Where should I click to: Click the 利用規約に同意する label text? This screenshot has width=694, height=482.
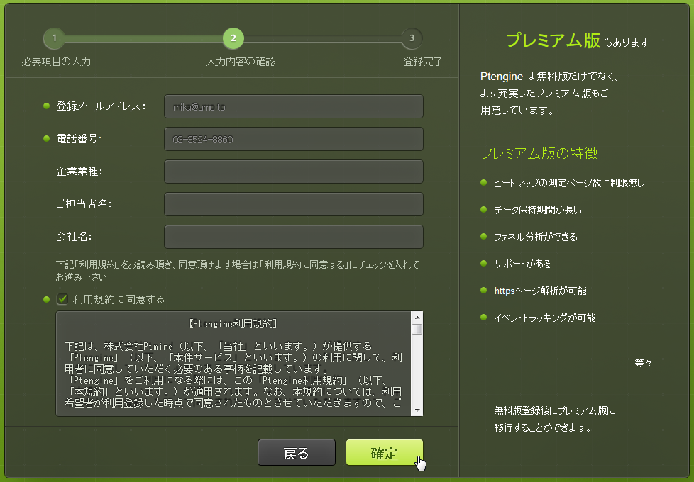[119, 299]
